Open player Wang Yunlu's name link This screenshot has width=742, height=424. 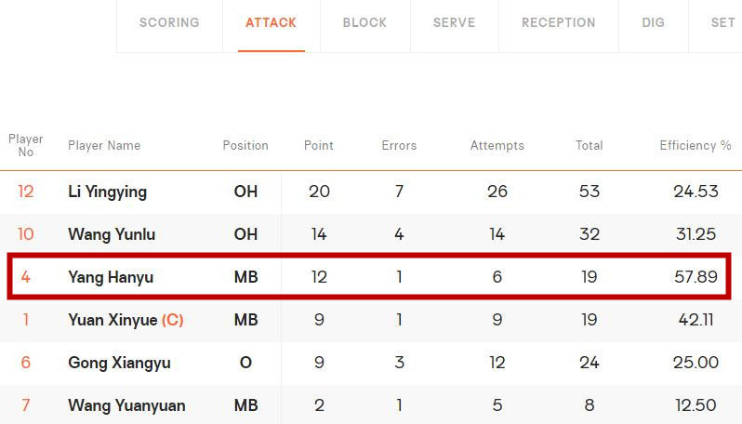[x=112, y=234]
